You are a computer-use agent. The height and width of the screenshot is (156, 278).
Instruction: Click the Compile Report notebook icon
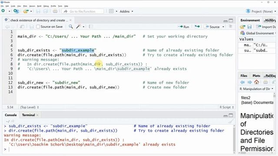91,27
